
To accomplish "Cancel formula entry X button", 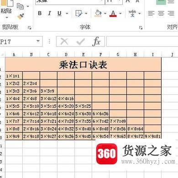I will pos(64,42).
